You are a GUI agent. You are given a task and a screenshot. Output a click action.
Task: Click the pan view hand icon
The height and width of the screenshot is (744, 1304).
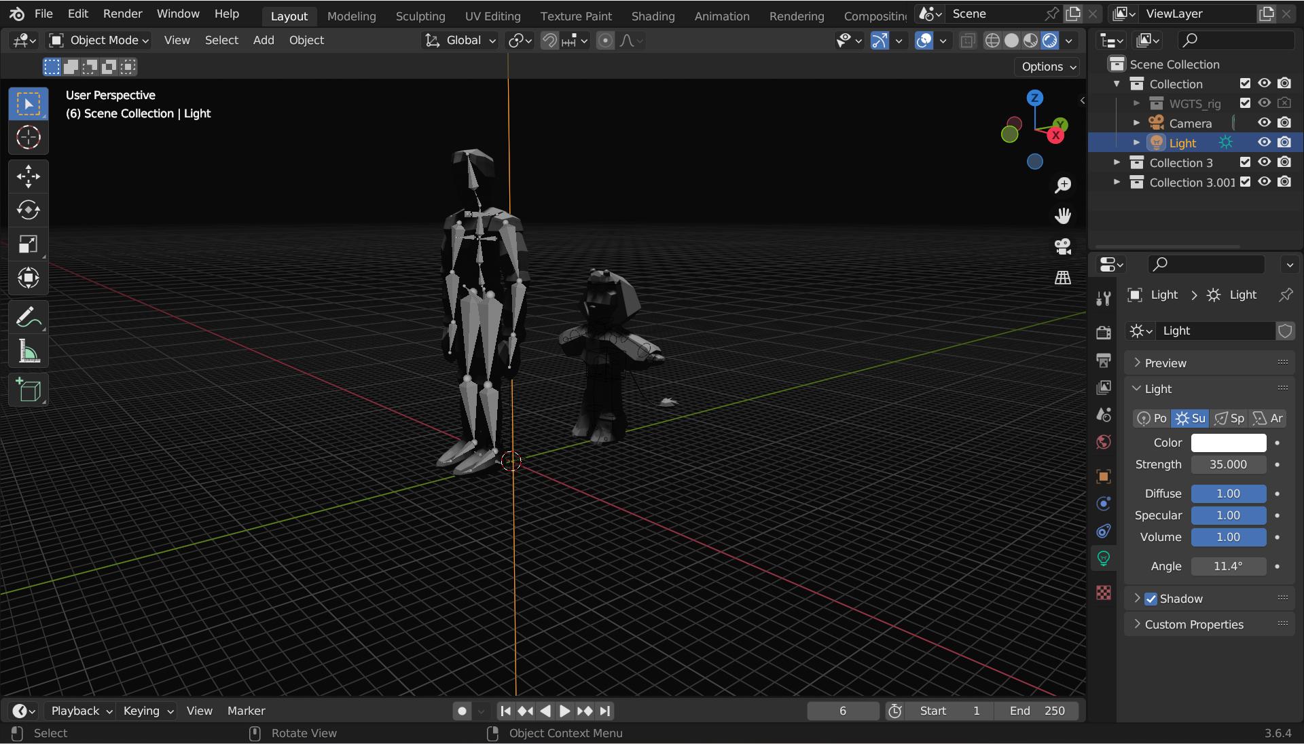pyautogui.click(x=1063, y=216)
